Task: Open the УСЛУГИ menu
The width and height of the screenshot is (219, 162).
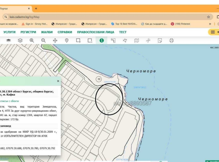Action: [9, 32]
